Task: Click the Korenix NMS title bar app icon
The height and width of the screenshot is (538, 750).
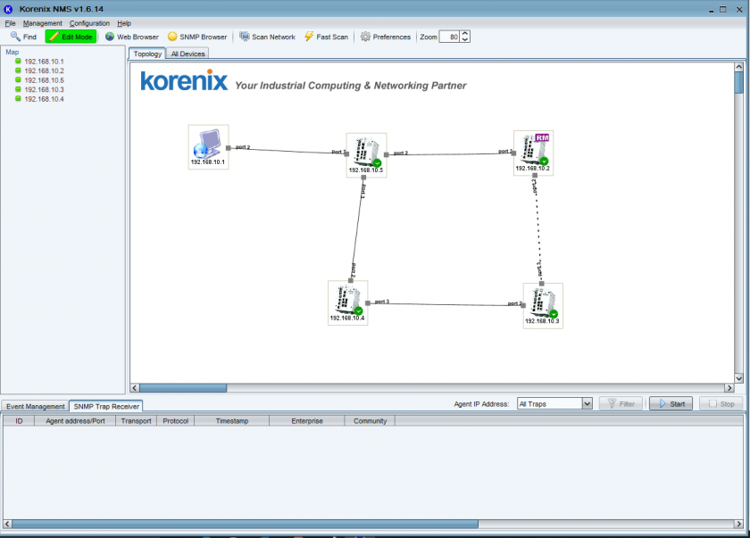Action: coord(8,9)
